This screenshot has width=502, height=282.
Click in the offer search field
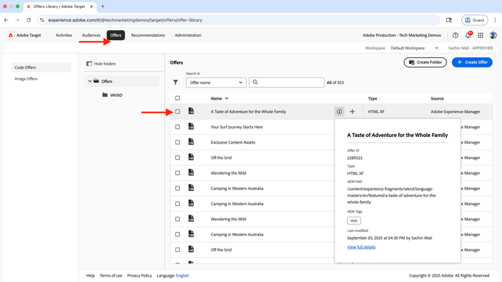tap(290, 82)
